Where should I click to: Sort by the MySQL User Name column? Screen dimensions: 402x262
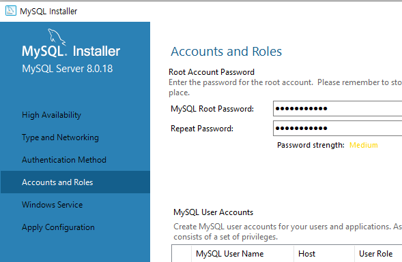click(x=242, y=254)
